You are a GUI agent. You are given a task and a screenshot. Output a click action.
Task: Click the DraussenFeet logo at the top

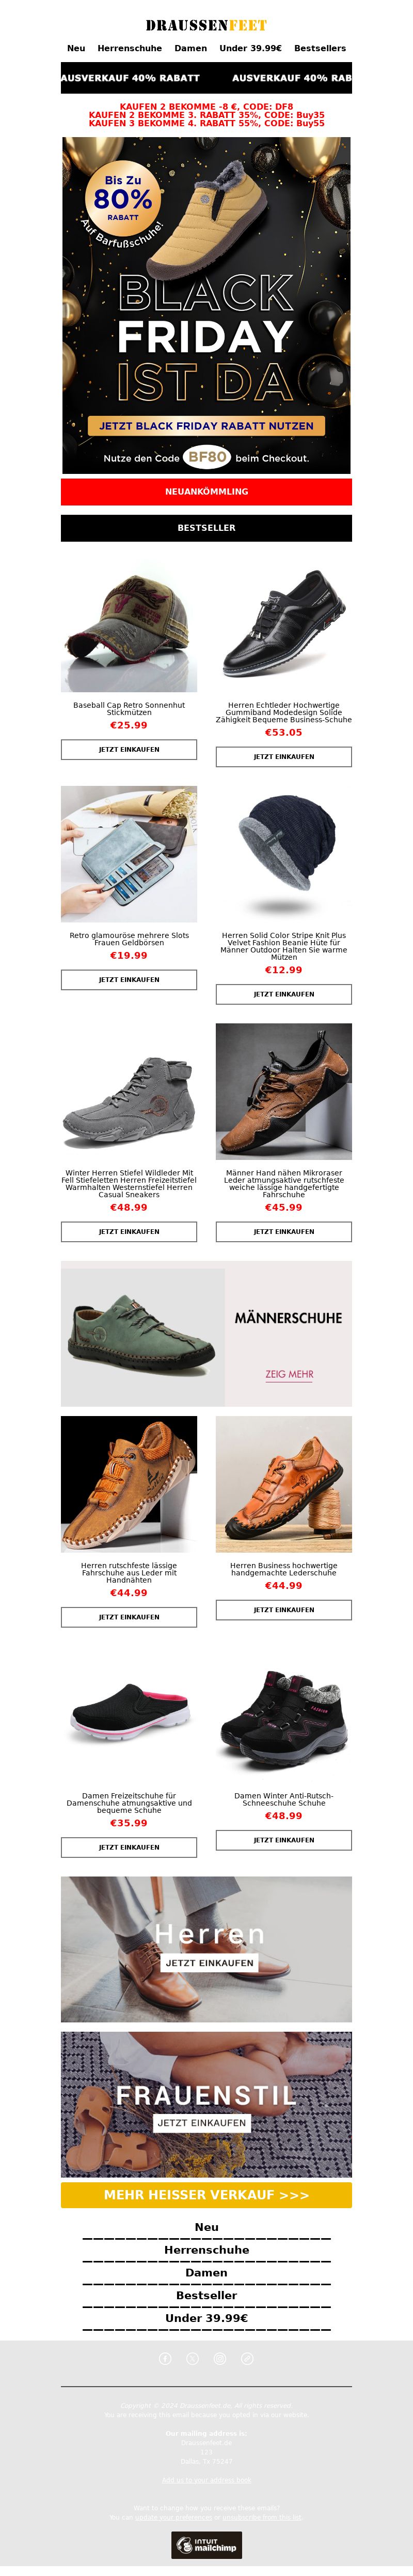[206, 25]
